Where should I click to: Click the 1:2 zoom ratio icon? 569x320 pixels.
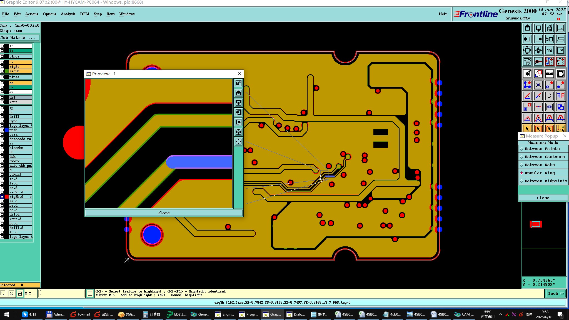pos(549,51)
